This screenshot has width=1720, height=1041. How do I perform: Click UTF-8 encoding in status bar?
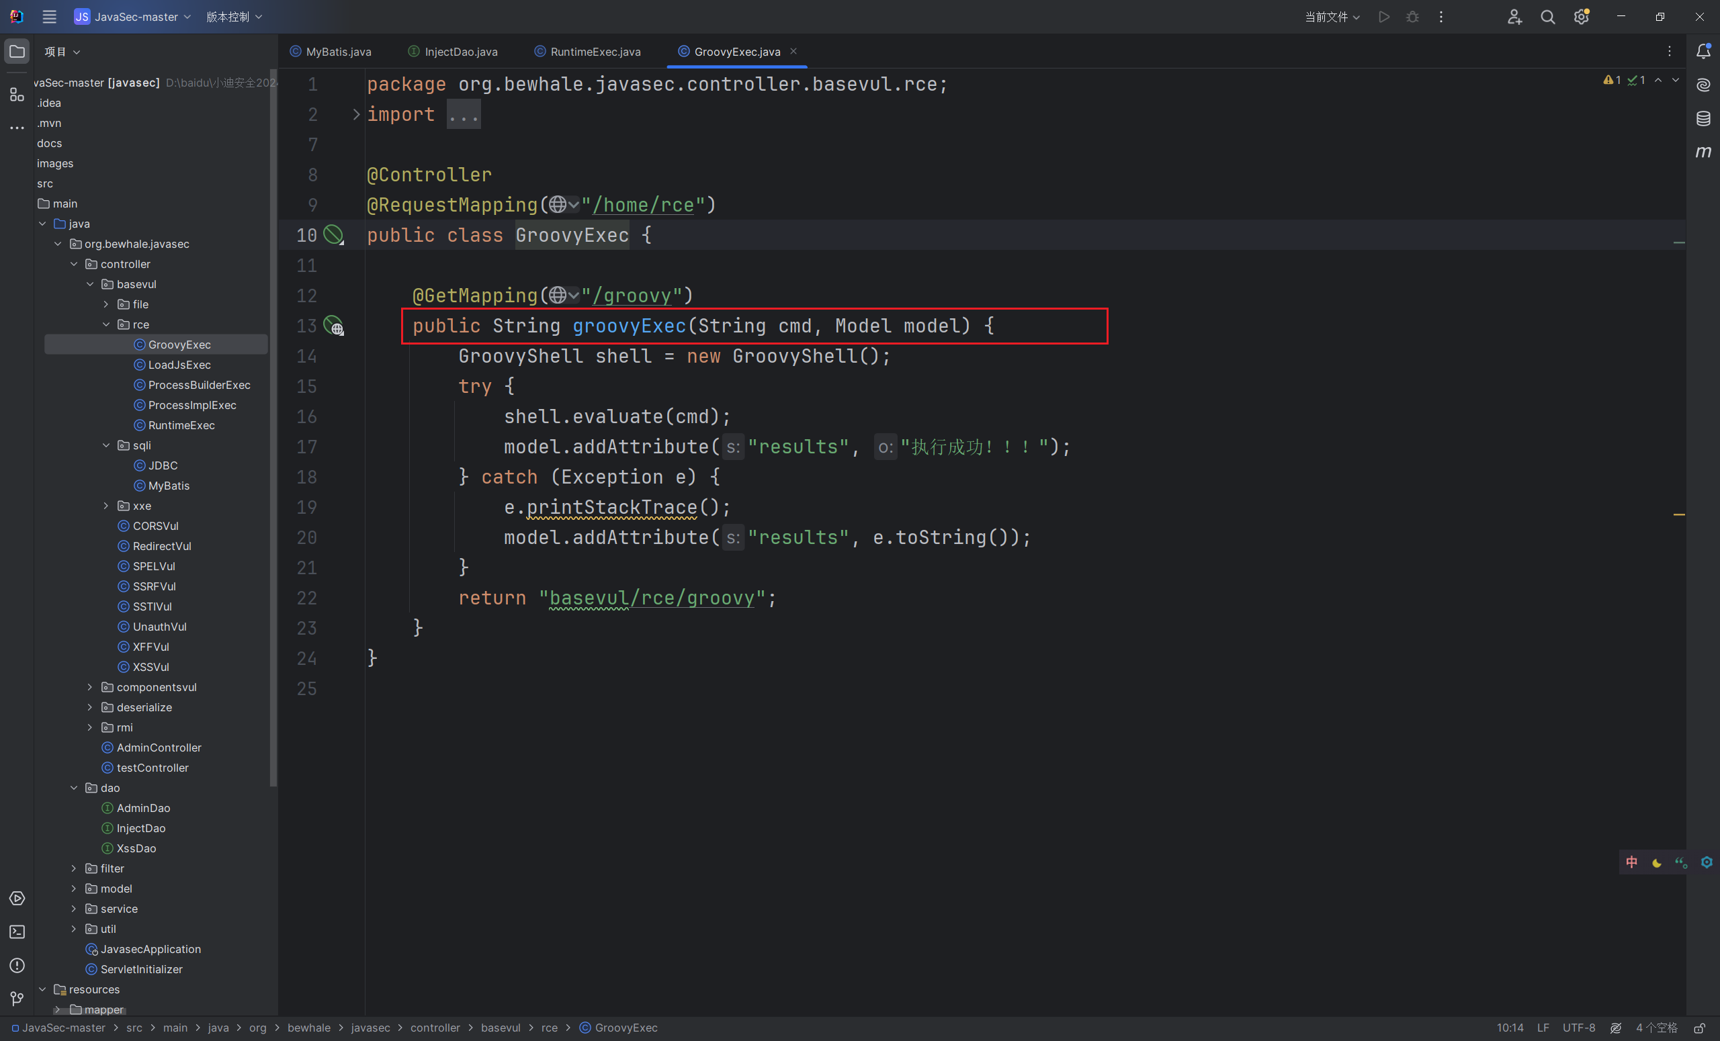pyautogui.click(x=1579, y=1028)
